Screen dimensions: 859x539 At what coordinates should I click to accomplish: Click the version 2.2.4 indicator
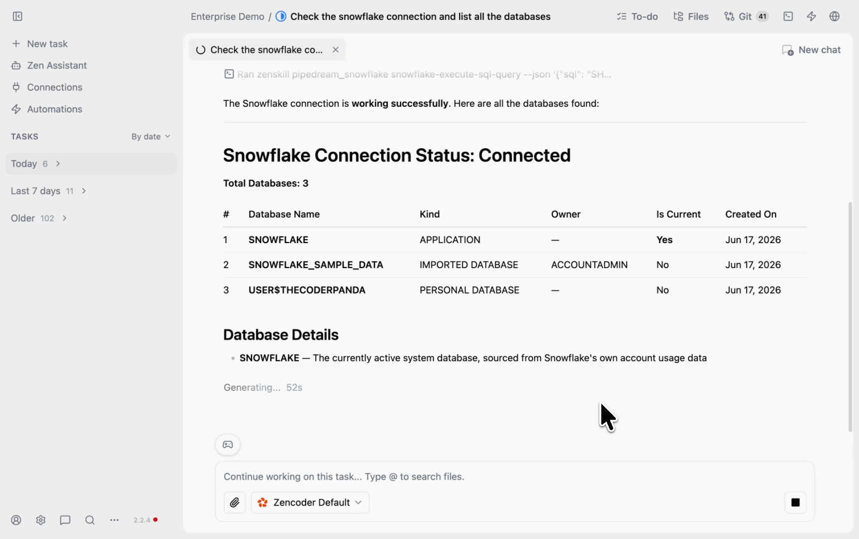coord(145,520)
